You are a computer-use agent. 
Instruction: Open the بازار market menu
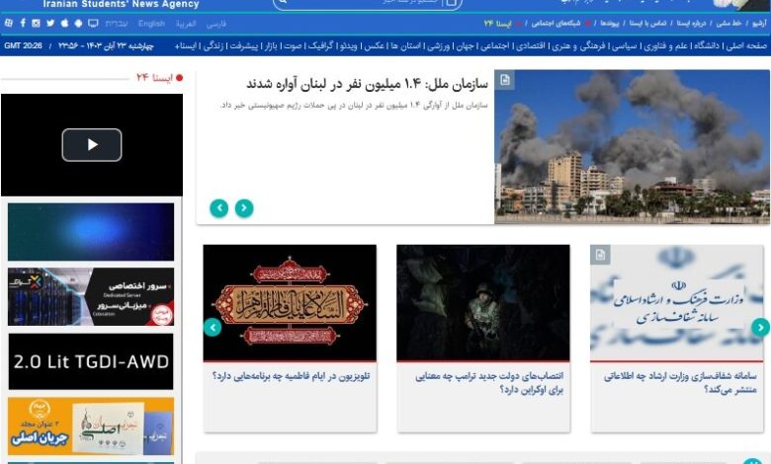pos(271,45)
